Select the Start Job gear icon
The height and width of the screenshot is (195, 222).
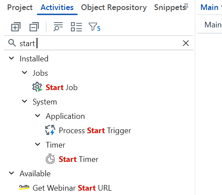point(37,87)
